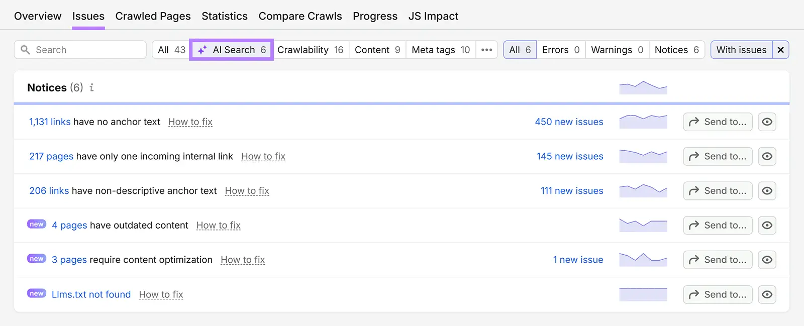Image resolution: width=804 pixels, height=326 pixels.
Task: Select the Issues tab
Action: pyautogui.click(x=88, y=16)
